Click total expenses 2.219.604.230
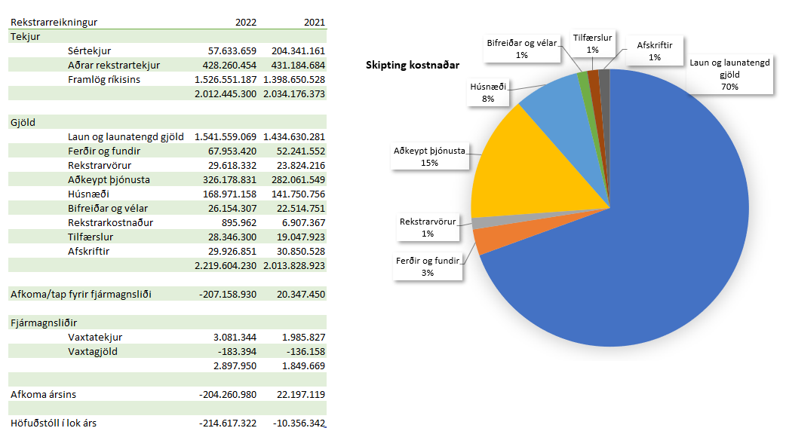This screenshot has width=786, height=428. pos(226,266)
